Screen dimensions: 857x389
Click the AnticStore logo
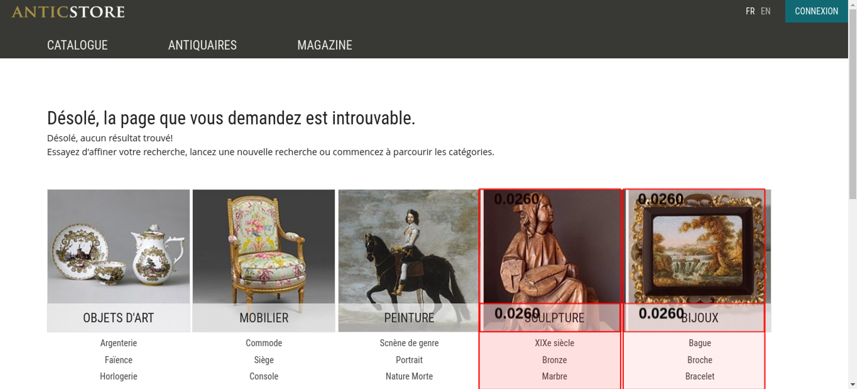[x=68, y=12]
